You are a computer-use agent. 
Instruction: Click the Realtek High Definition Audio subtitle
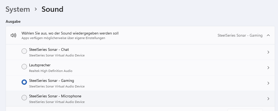[51, 71]
